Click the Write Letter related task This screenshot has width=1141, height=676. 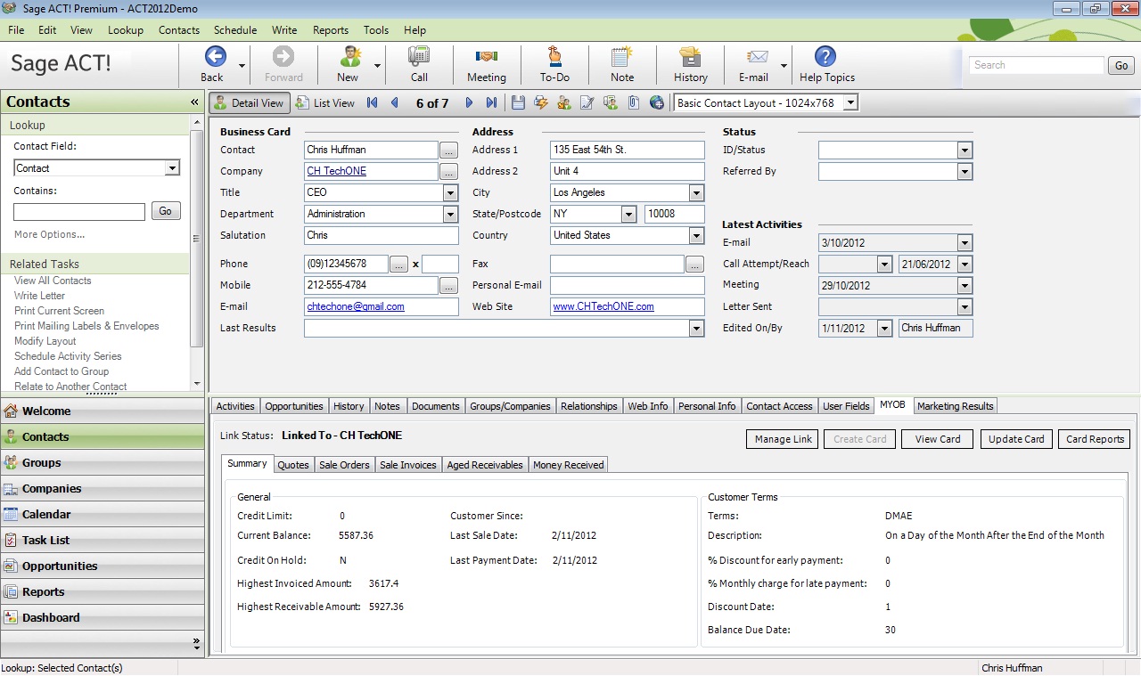39,296
